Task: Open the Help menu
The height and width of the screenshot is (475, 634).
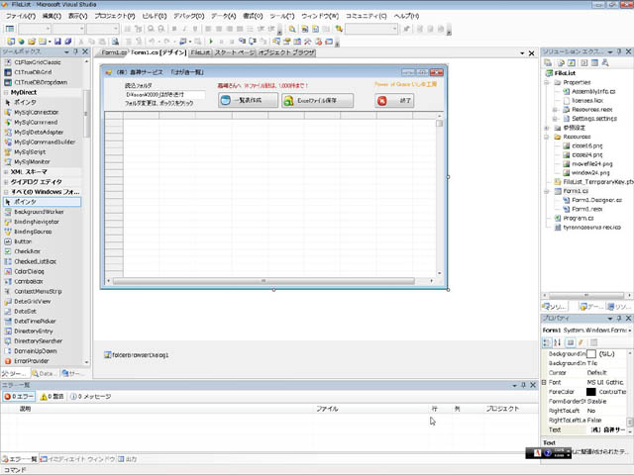Action: pos(406,16)
